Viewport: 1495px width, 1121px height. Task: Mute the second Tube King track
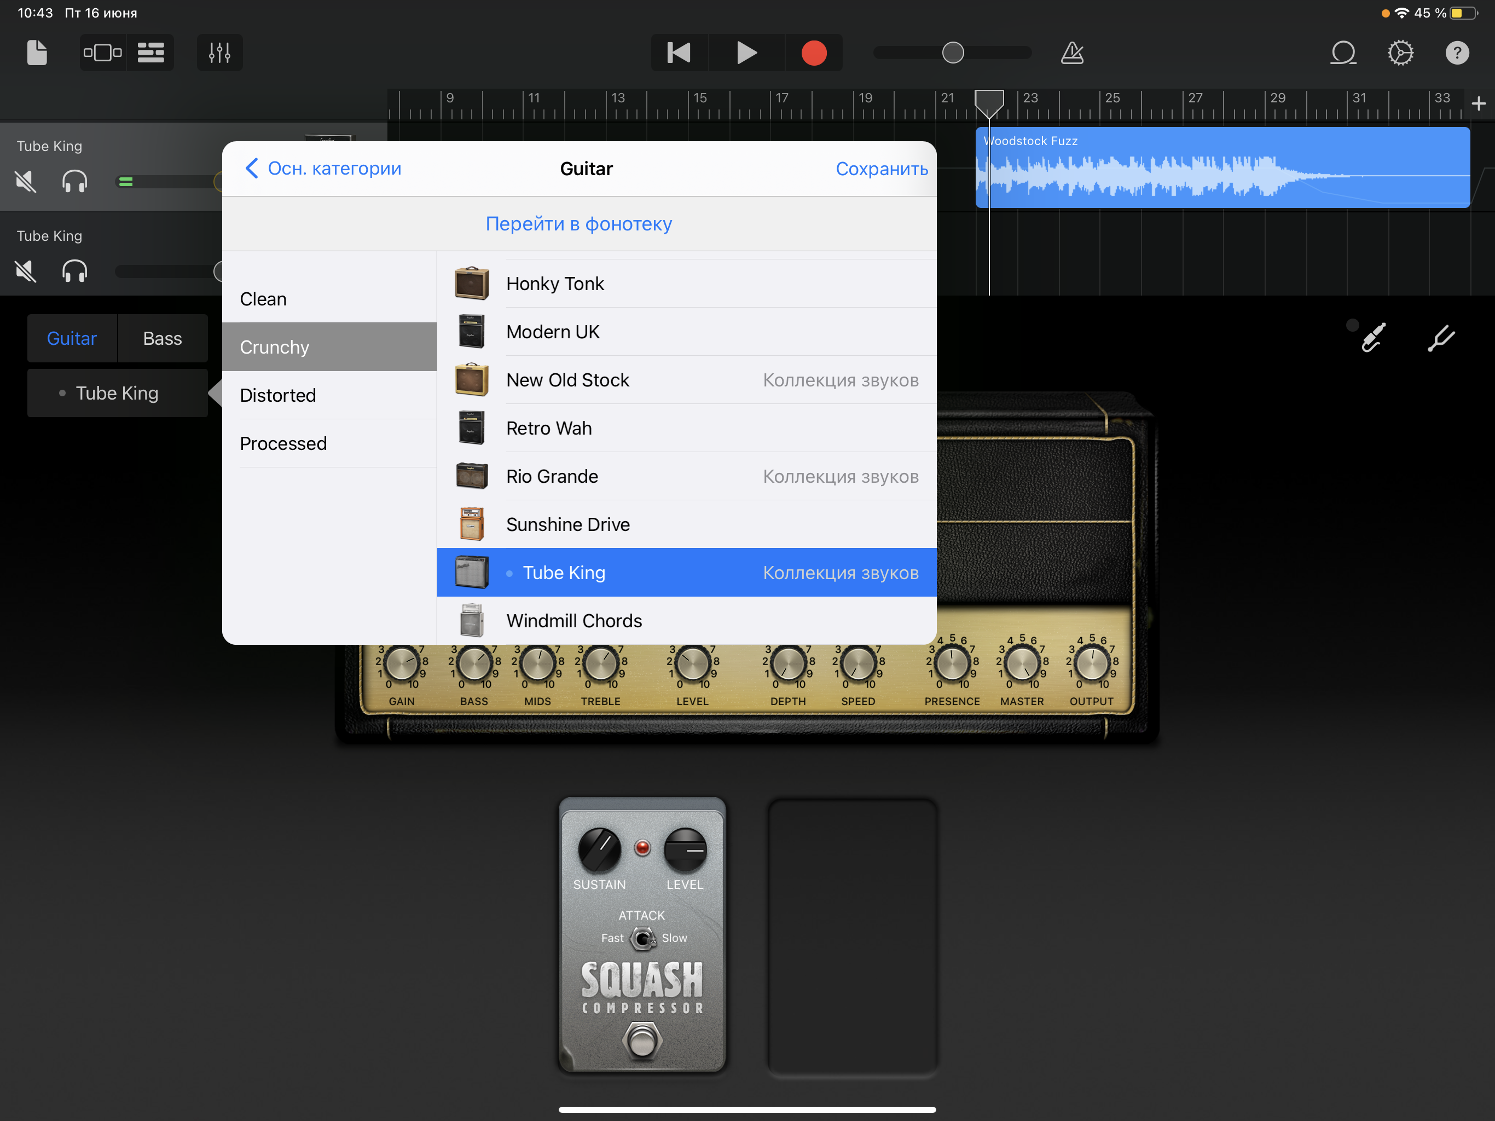tap(26, 271)
